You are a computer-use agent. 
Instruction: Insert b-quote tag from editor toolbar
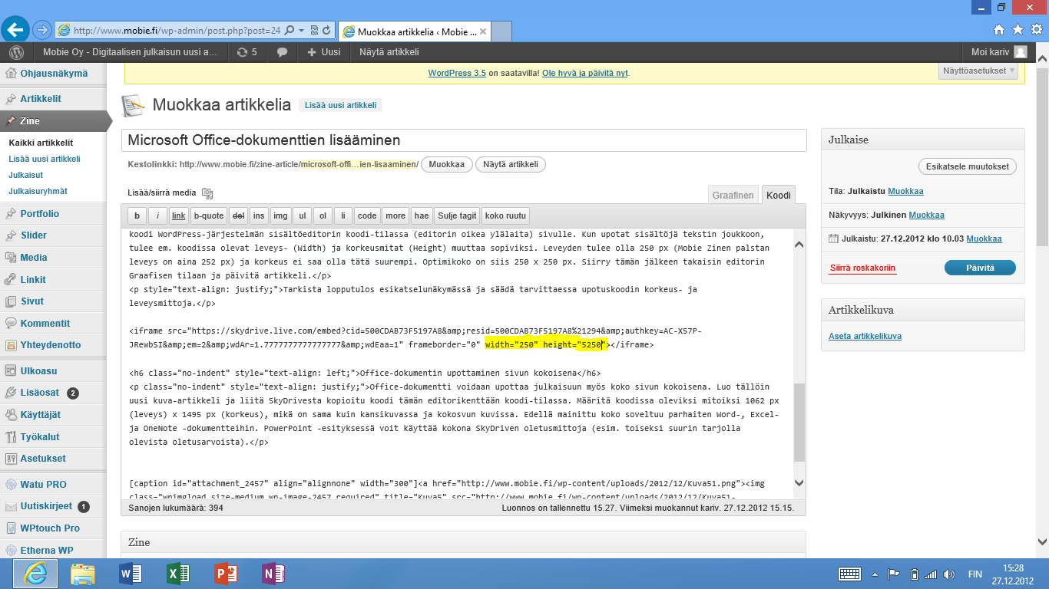point(208,216)
